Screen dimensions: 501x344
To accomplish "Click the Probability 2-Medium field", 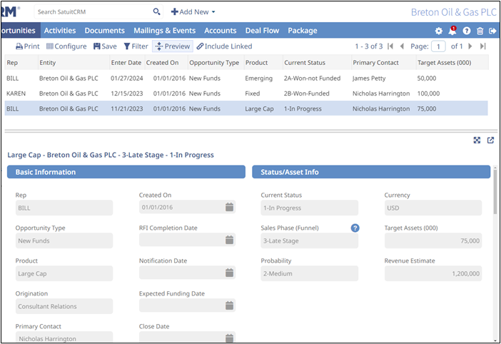I will [x=310, y=274].
